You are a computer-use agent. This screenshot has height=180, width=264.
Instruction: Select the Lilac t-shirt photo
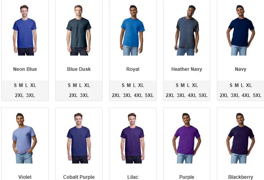tap(133, 138)
